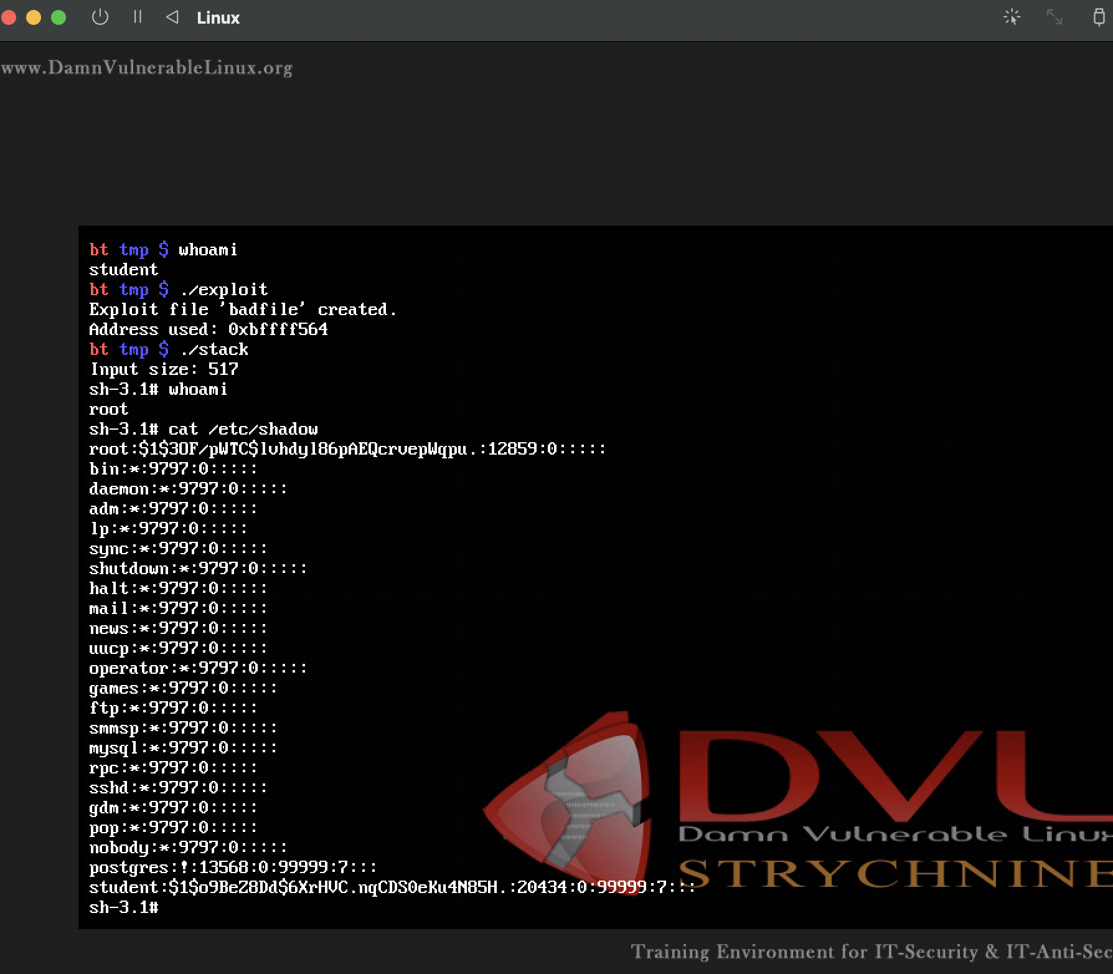The height and width of the screenshot is (974, 1113).
Task: Click the "mail" shadow entry
Action: [x=178, y=608]
